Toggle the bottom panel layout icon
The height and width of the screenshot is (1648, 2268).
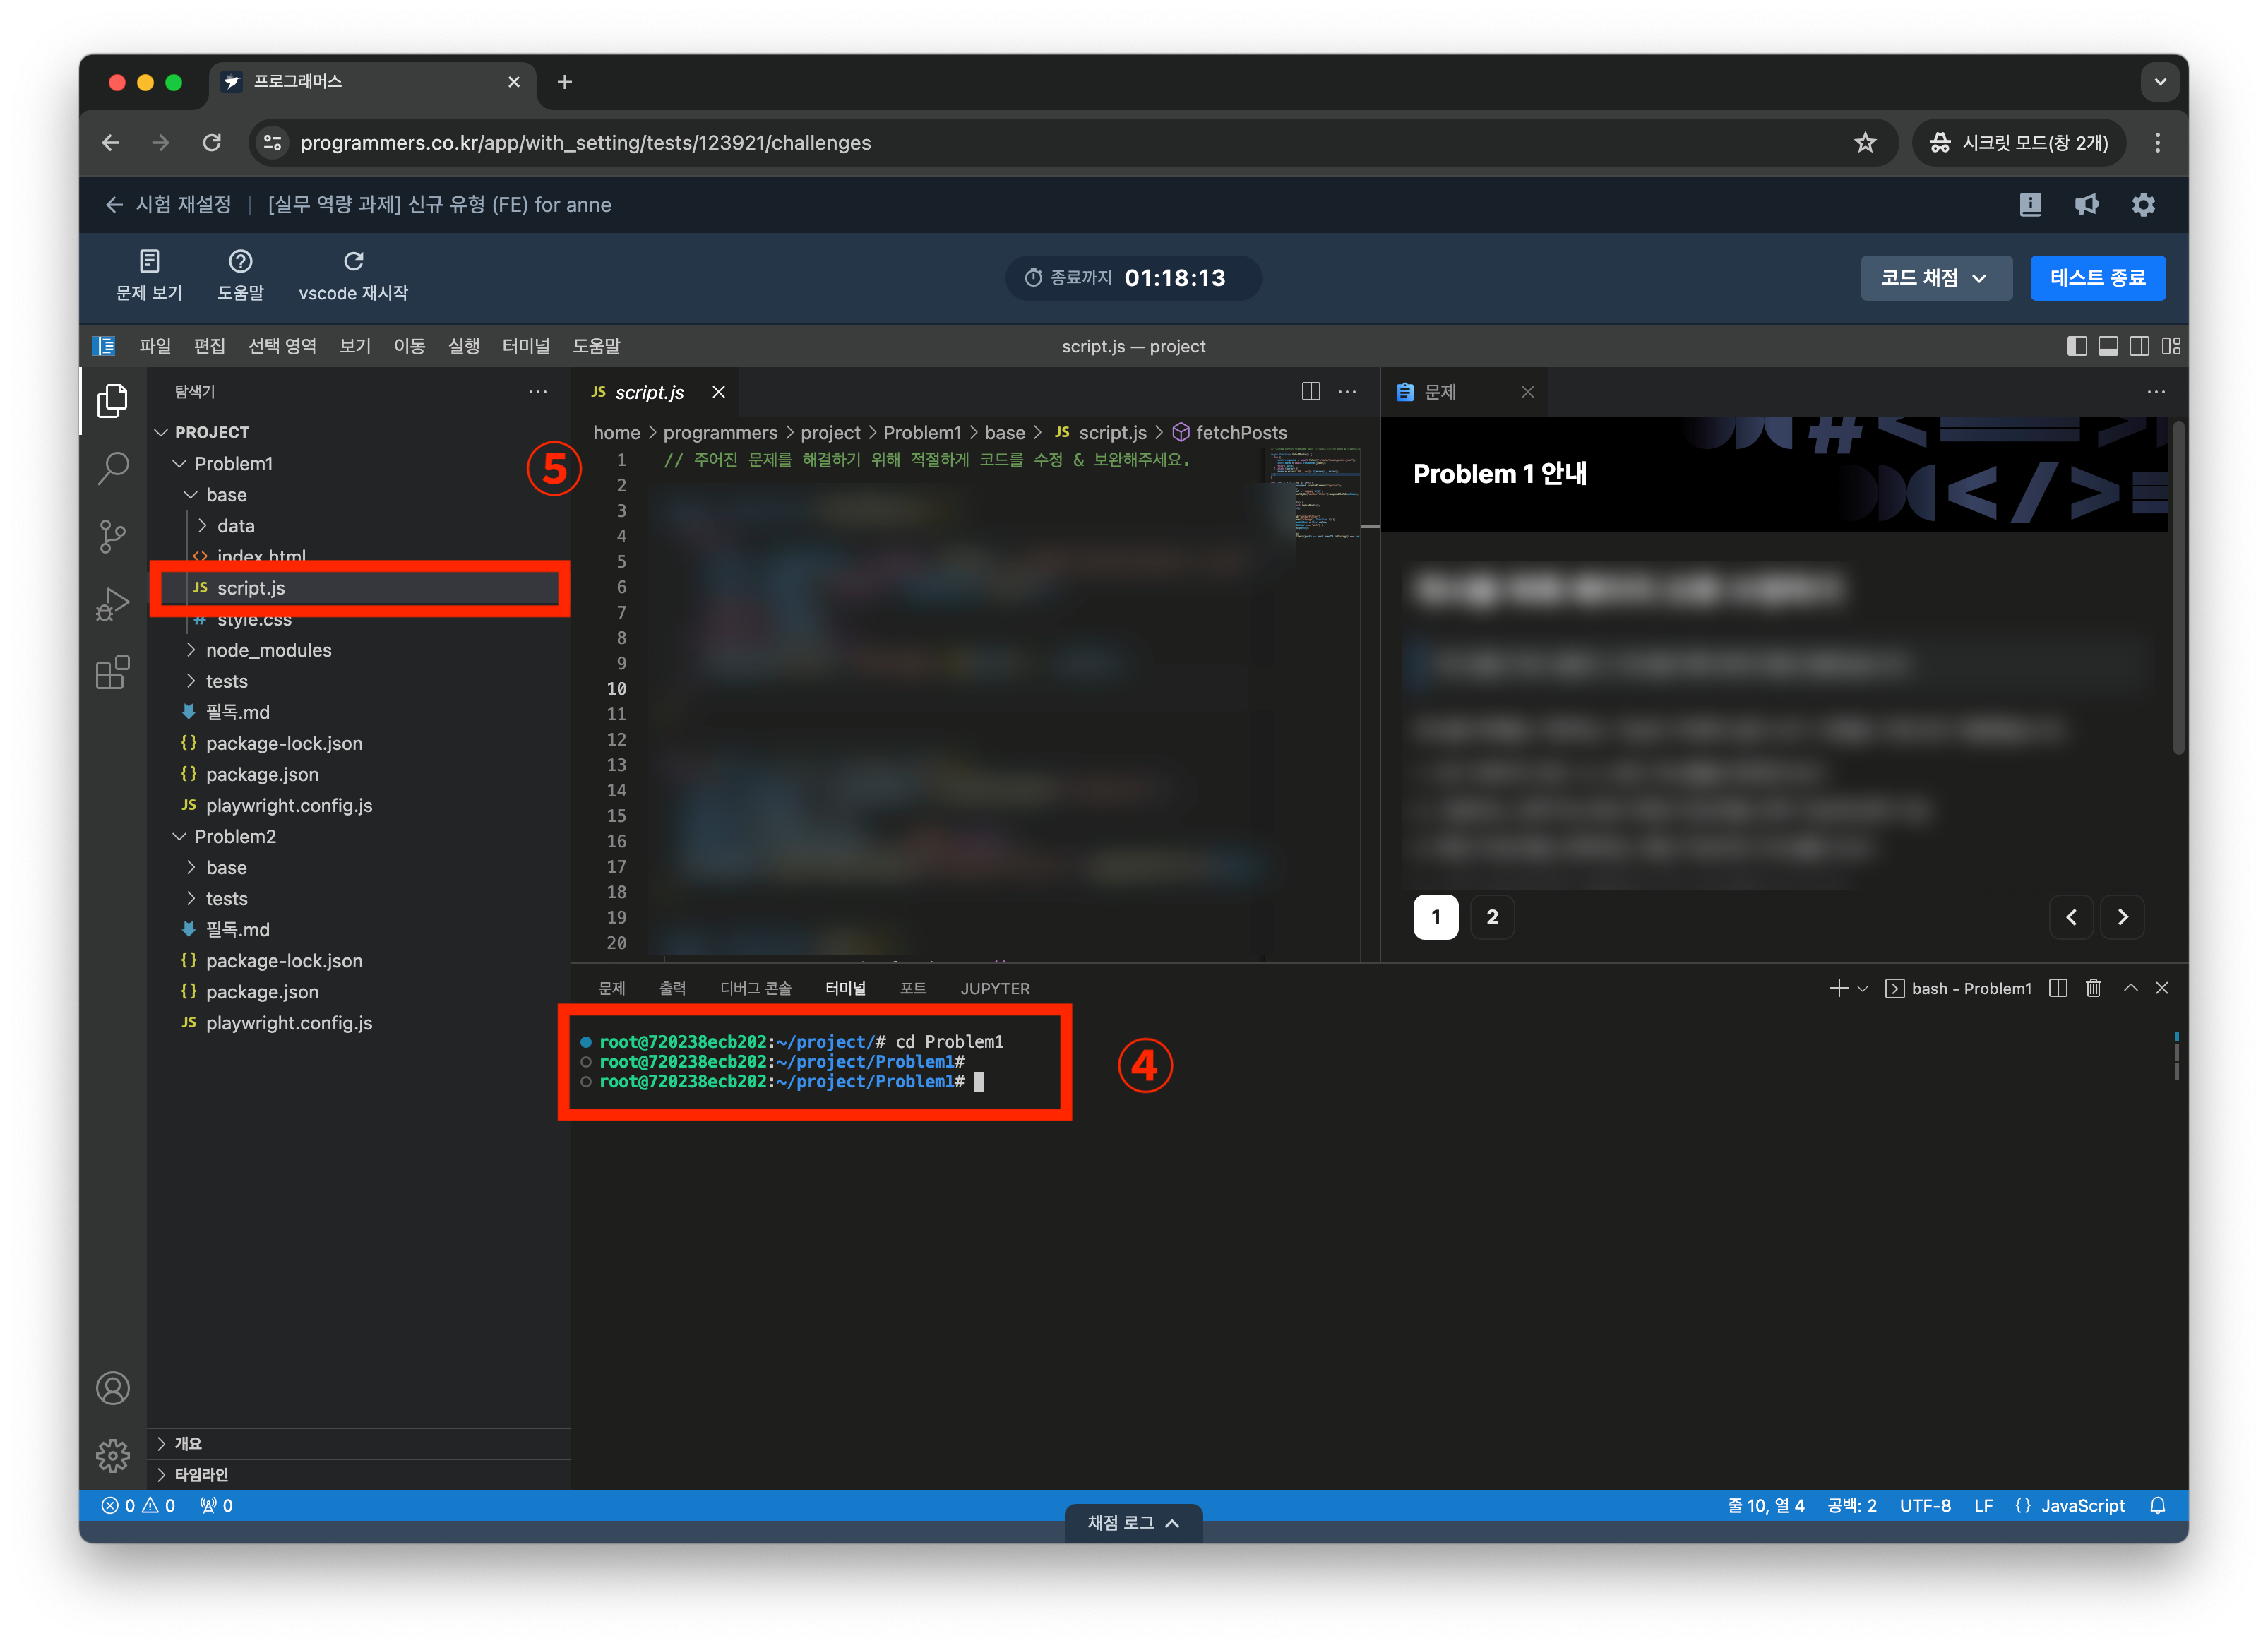point(2108,346)
